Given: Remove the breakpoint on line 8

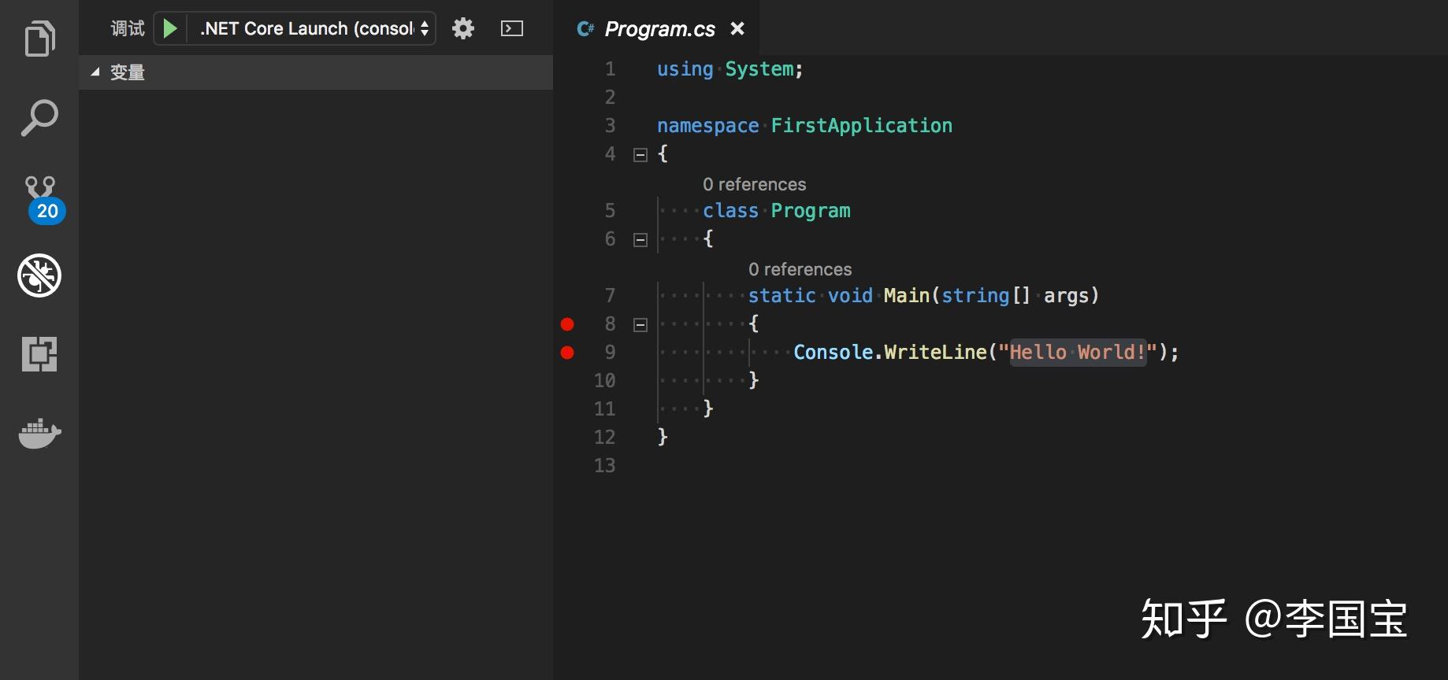Looking at the screenshot, I should (x=567, y=324).
